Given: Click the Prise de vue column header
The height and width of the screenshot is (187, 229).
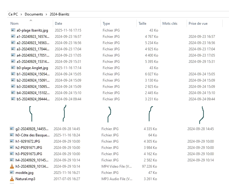Looking at the screenshot, I should [x=198, y=24].
